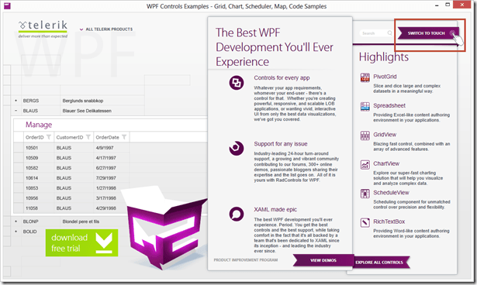This screenshot has width=477, height=285.
Task: Click the GridView link text
Action: click(385, 135)
